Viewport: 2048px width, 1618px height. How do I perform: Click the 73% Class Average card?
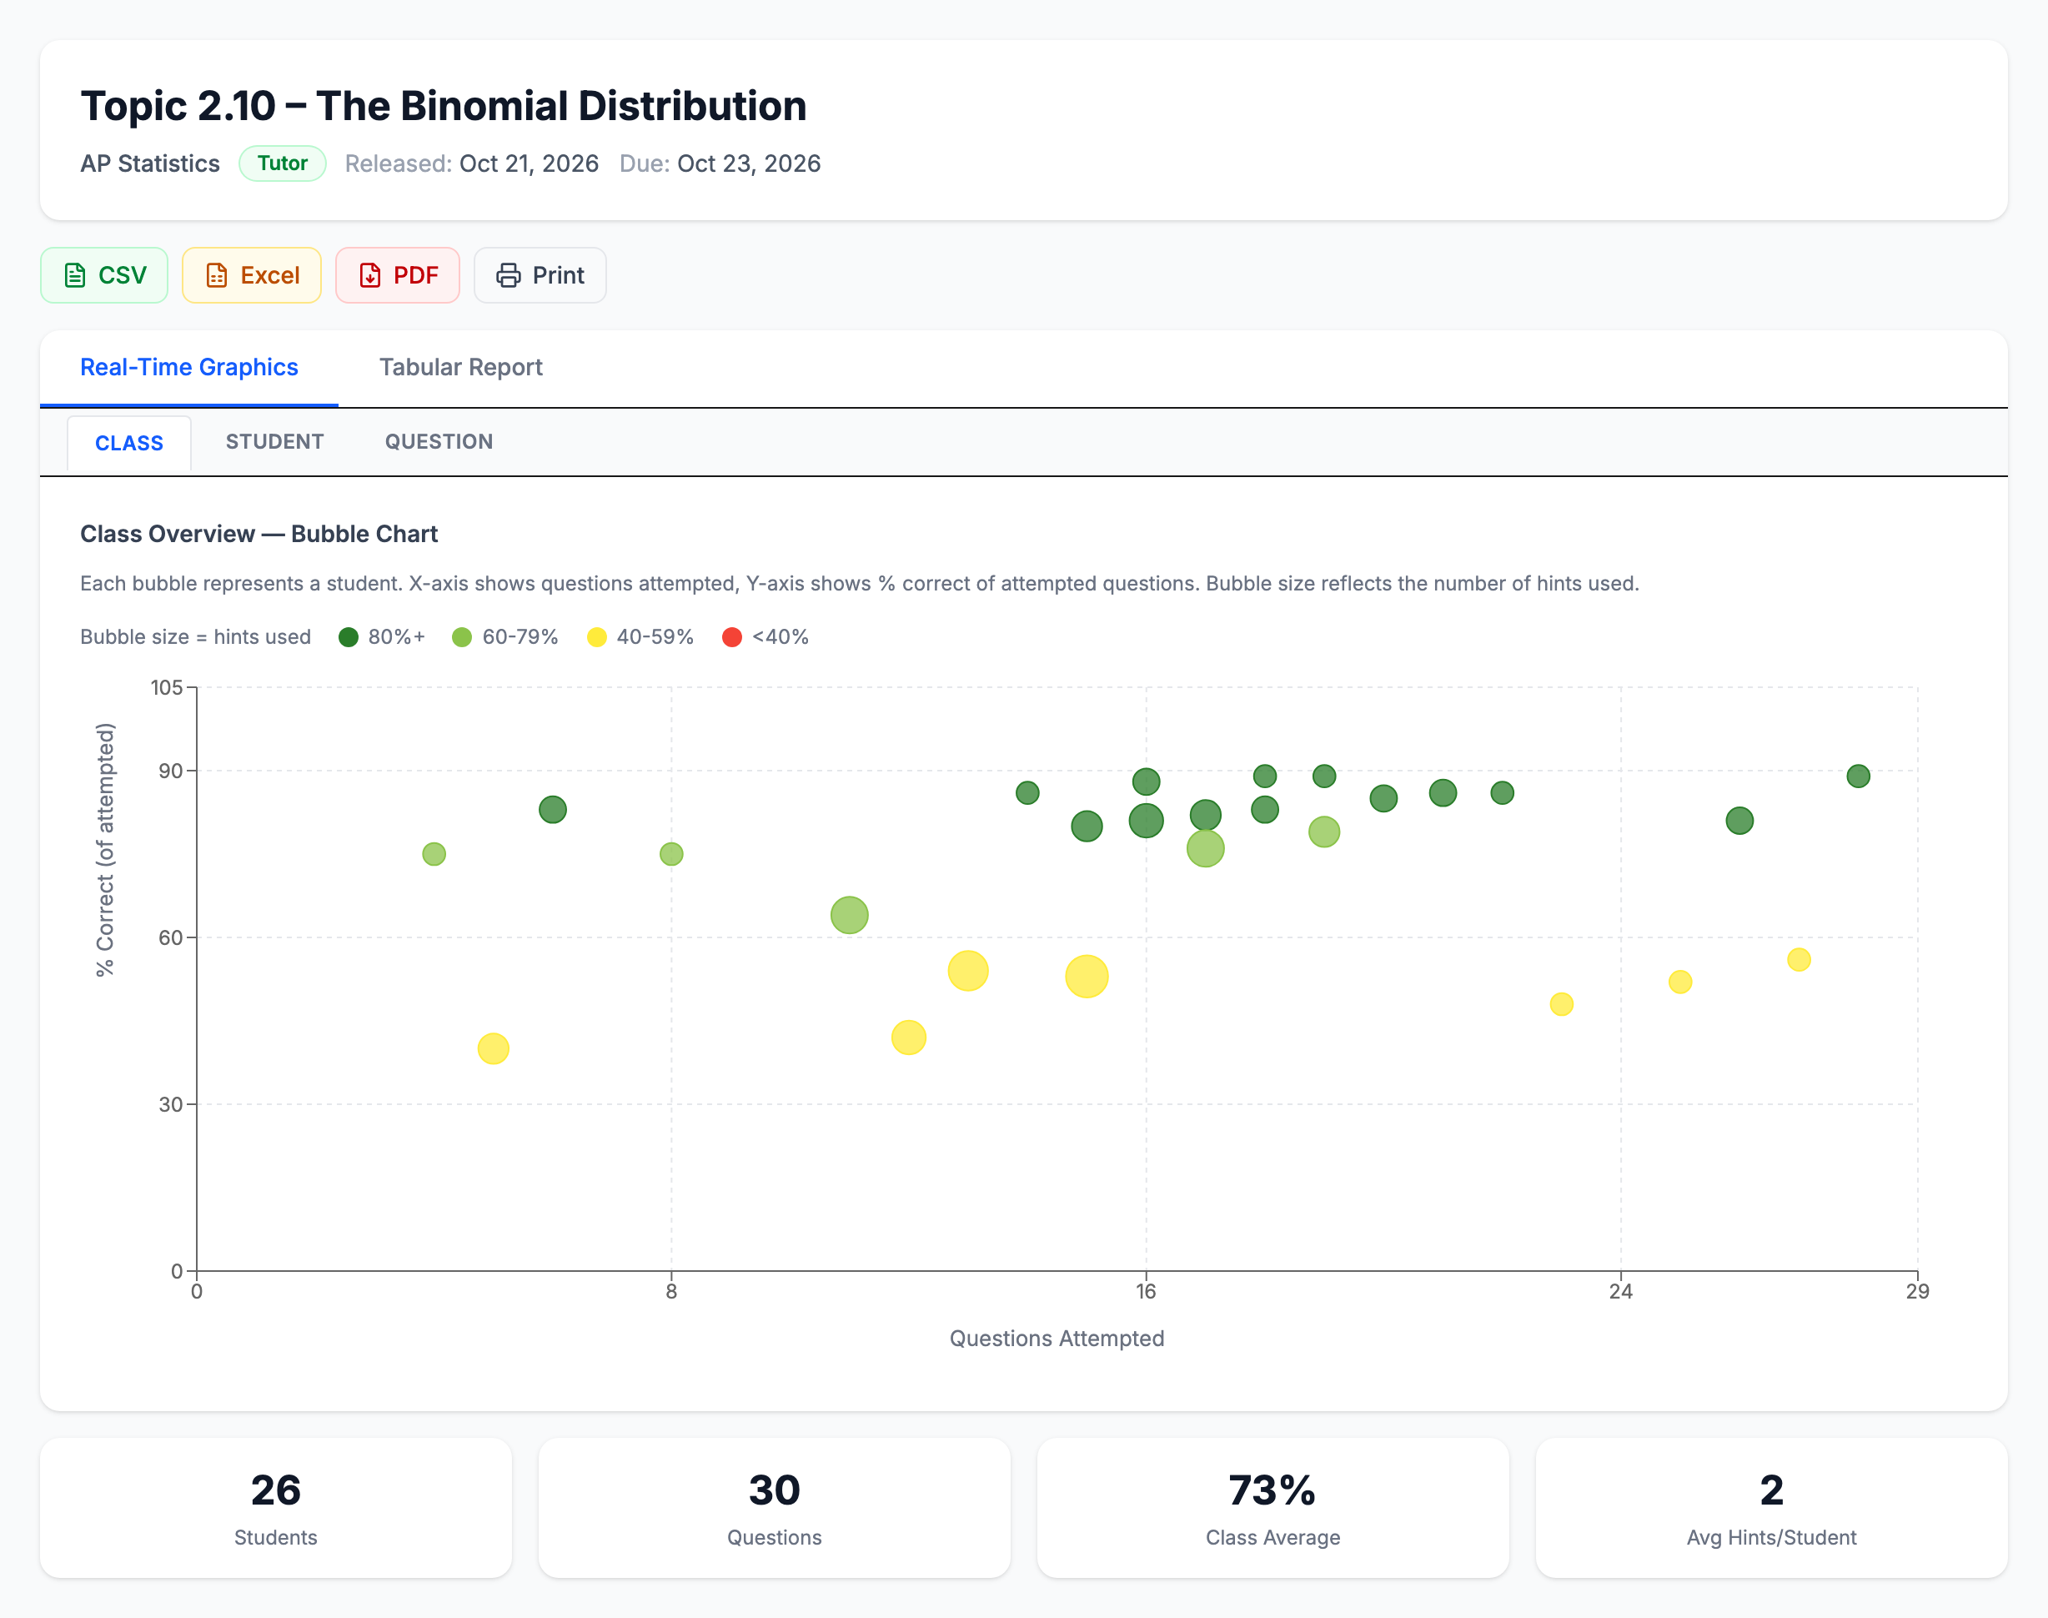click(1273, 1508)
